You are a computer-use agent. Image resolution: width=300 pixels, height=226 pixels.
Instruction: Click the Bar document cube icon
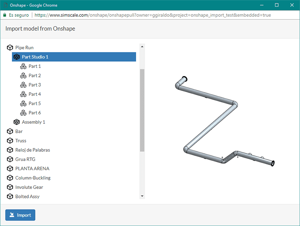coord(10,132)
